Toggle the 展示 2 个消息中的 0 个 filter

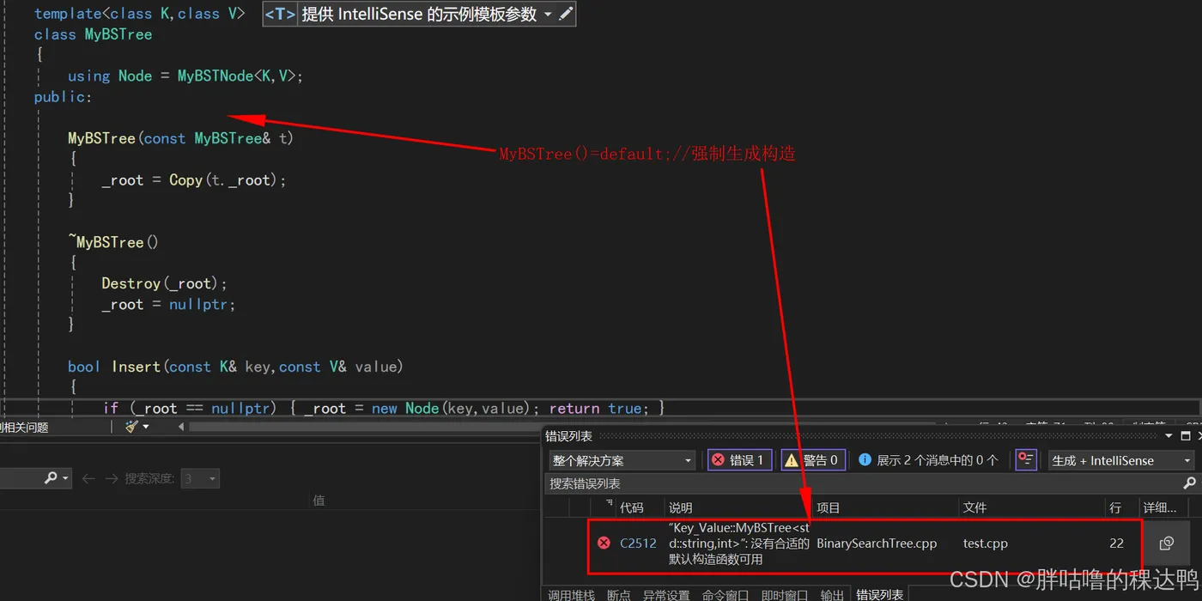click(929, 460)
